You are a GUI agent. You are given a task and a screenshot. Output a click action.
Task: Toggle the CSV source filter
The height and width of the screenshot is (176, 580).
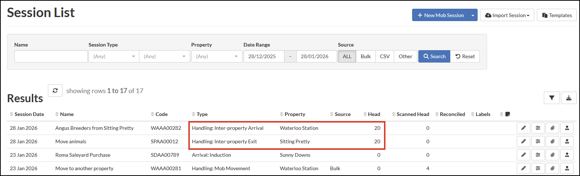385,56
